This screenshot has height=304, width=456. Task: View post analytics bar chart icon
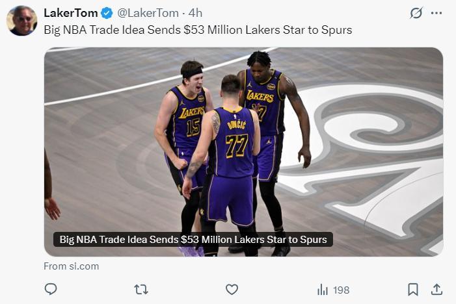click(322, 290)
